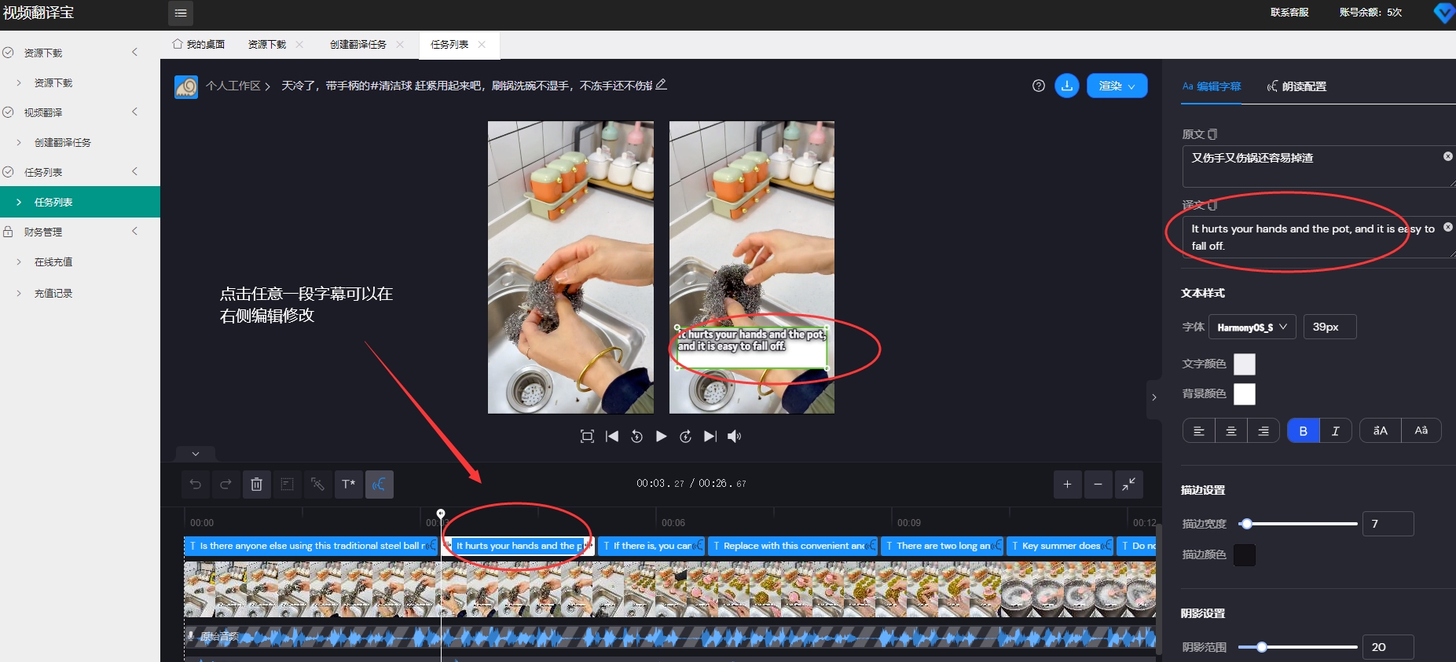Toggle italic subtitle formatting
This screenshot has width=1456, height=662.
[1335, 430]
